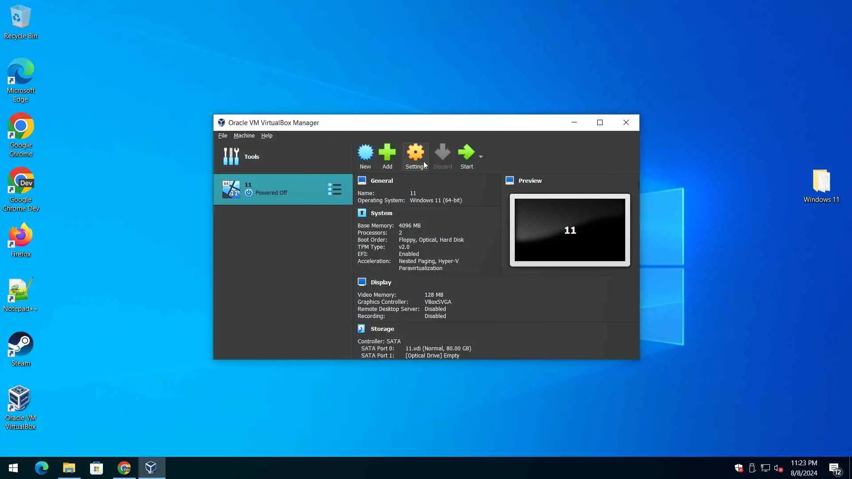This screenshot has width=852, height=479.
Task: Expand the Start button dropdown arrow
Action: click(481, 157)
